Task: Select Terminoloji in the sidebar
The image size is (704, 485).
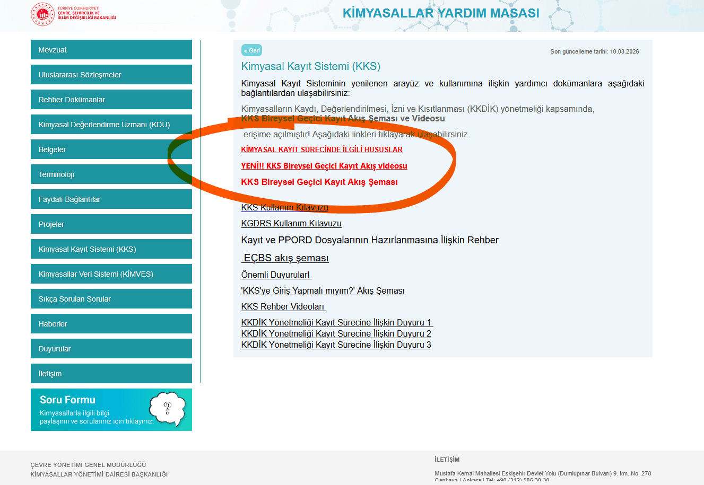Action: pyautogui.click(x=111, y=174)
